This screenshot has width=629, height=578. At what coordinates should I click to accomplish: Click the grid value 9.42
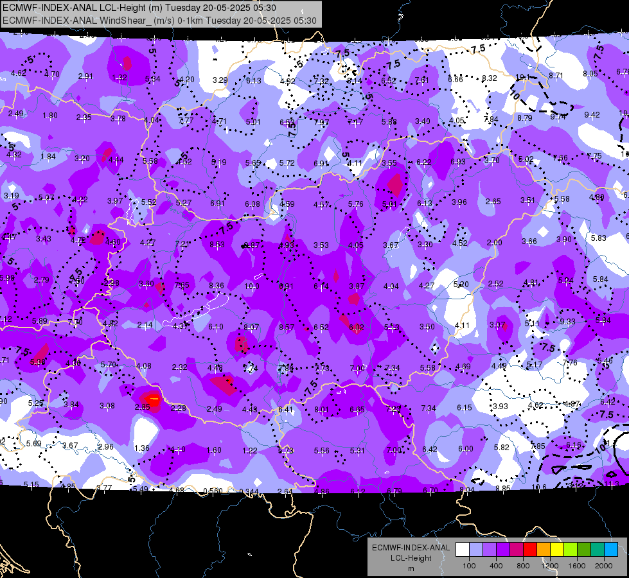(x=592, y=115)
